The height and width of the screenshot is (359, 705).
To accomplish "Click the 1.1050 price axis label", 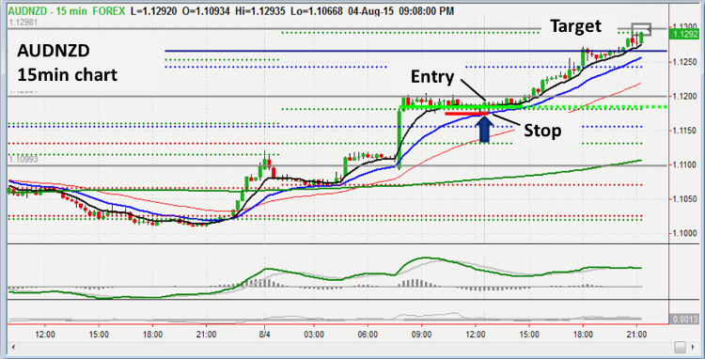I will (x=684, y=199).
